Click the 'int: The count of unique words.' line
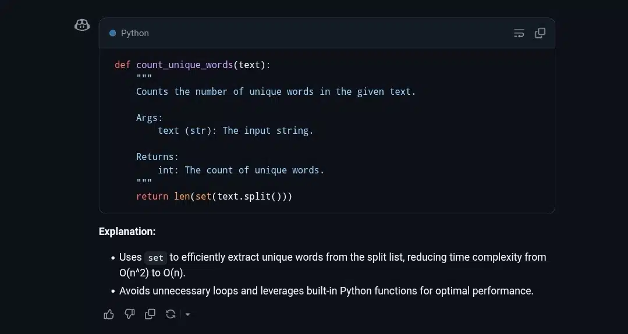The width and height of the screenshot is (628, 334). (241, 170)
